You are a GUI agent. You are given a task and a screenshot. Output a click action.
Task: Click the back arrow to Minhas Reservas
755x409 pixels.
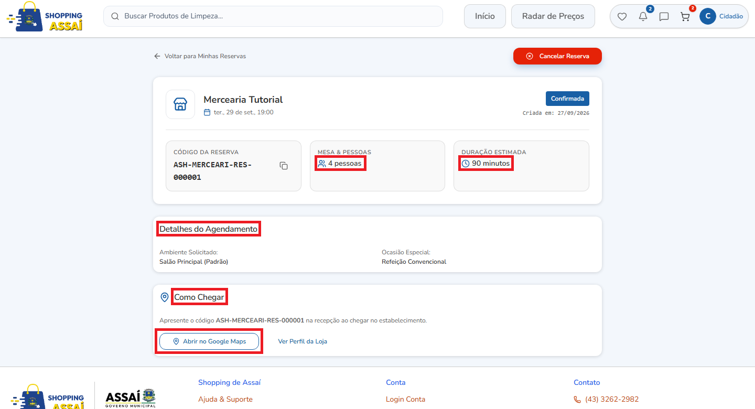tap(157, 56)
